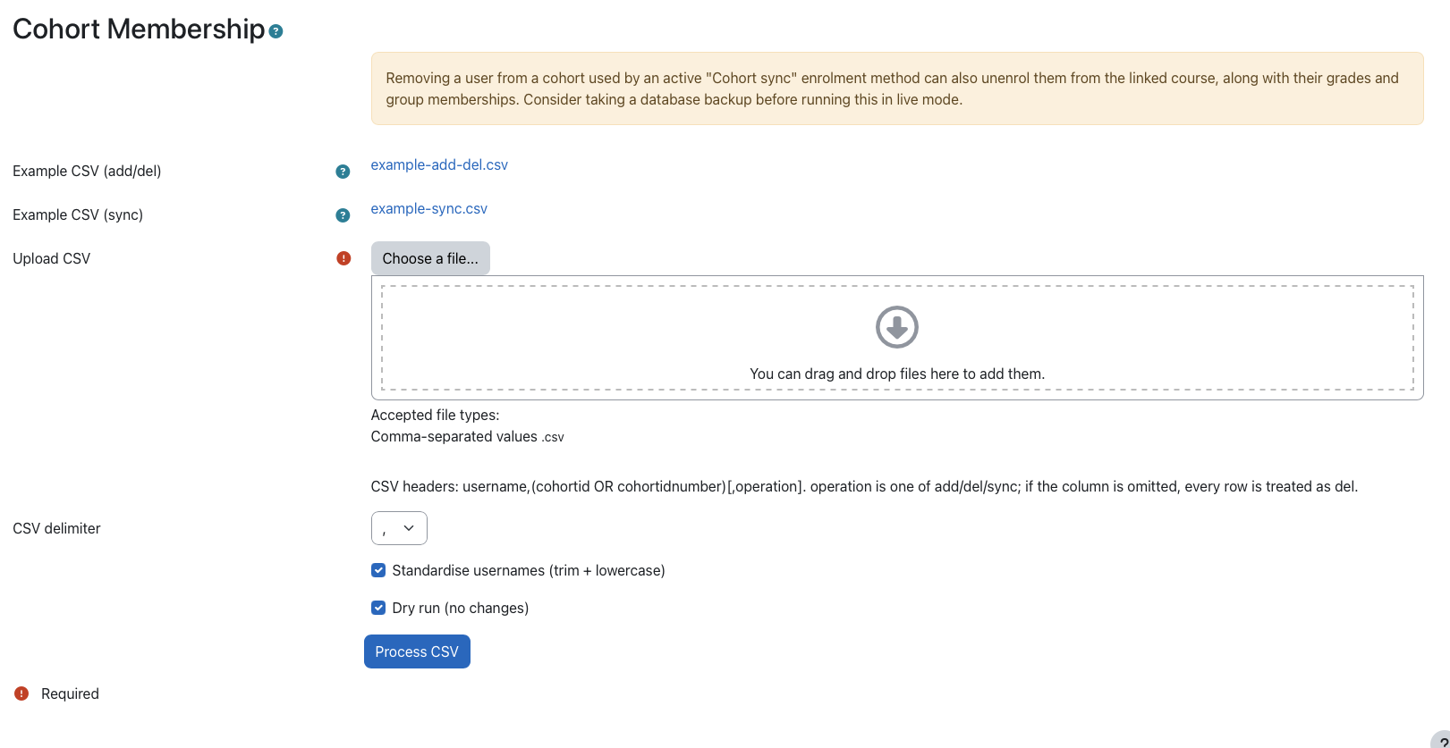
Task: Click drag and drop files instruction text
Action: tap(897, 374)
